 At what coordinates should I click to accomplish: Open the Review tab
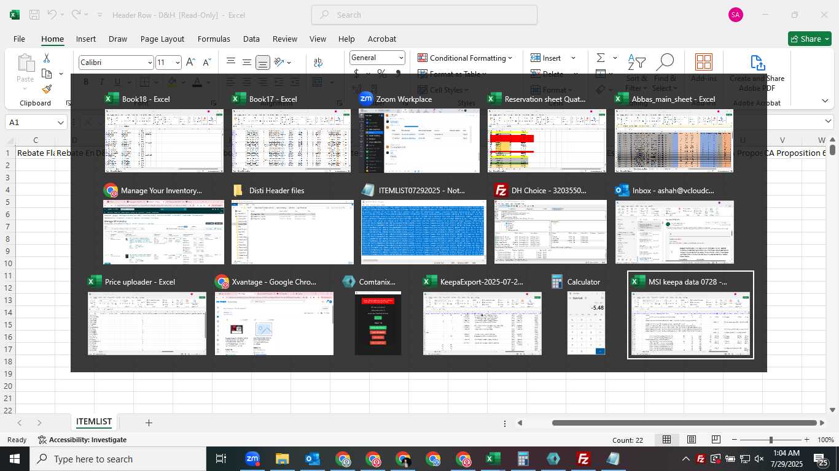click(x=285, y=39)
